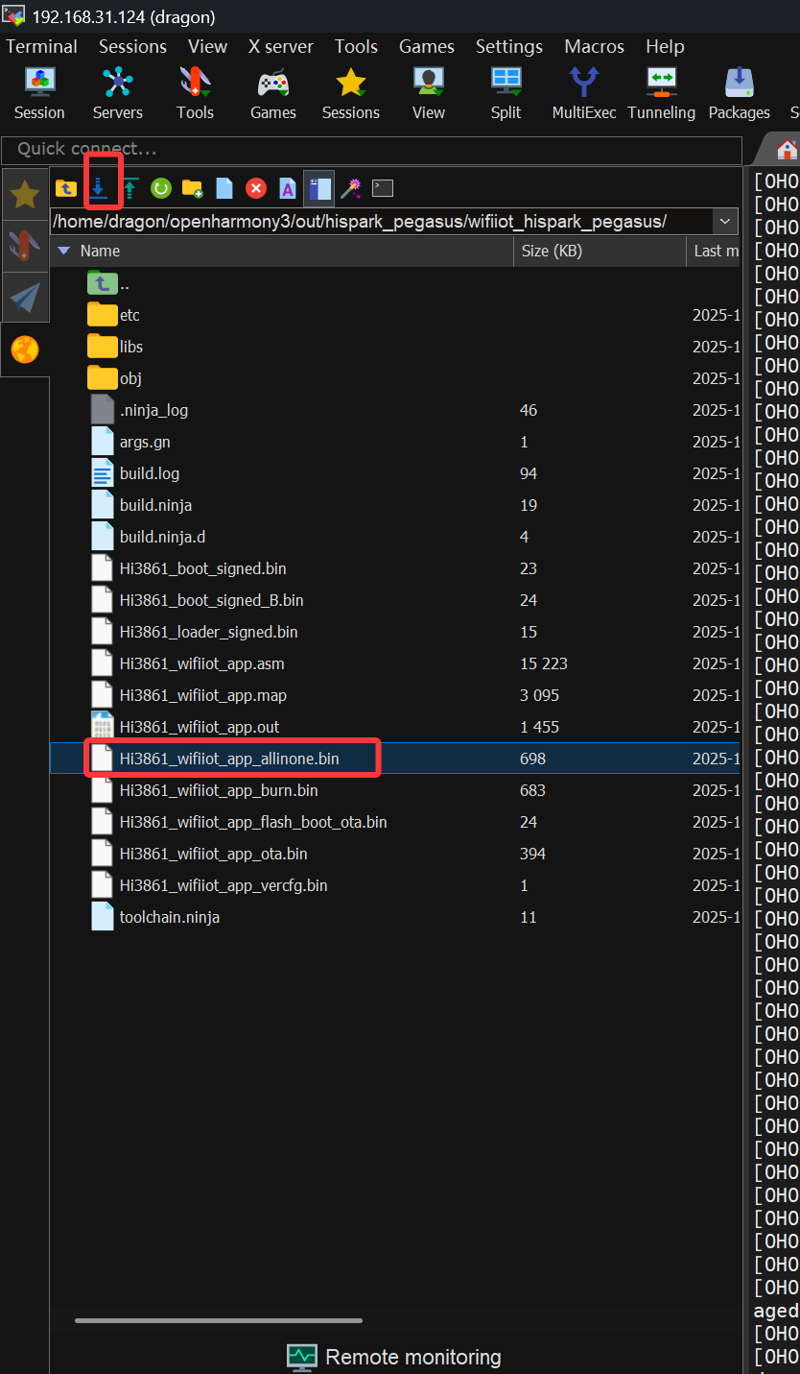Toggle follow terminal folder icon
The image size is (800, 1374).
coord(319,188)
